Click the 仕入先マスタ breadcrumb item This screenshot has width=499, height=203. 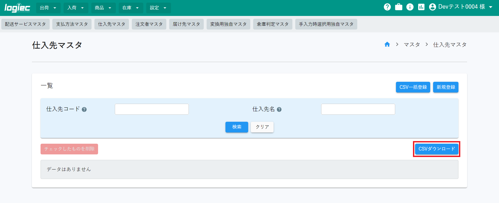click(450, 45)
